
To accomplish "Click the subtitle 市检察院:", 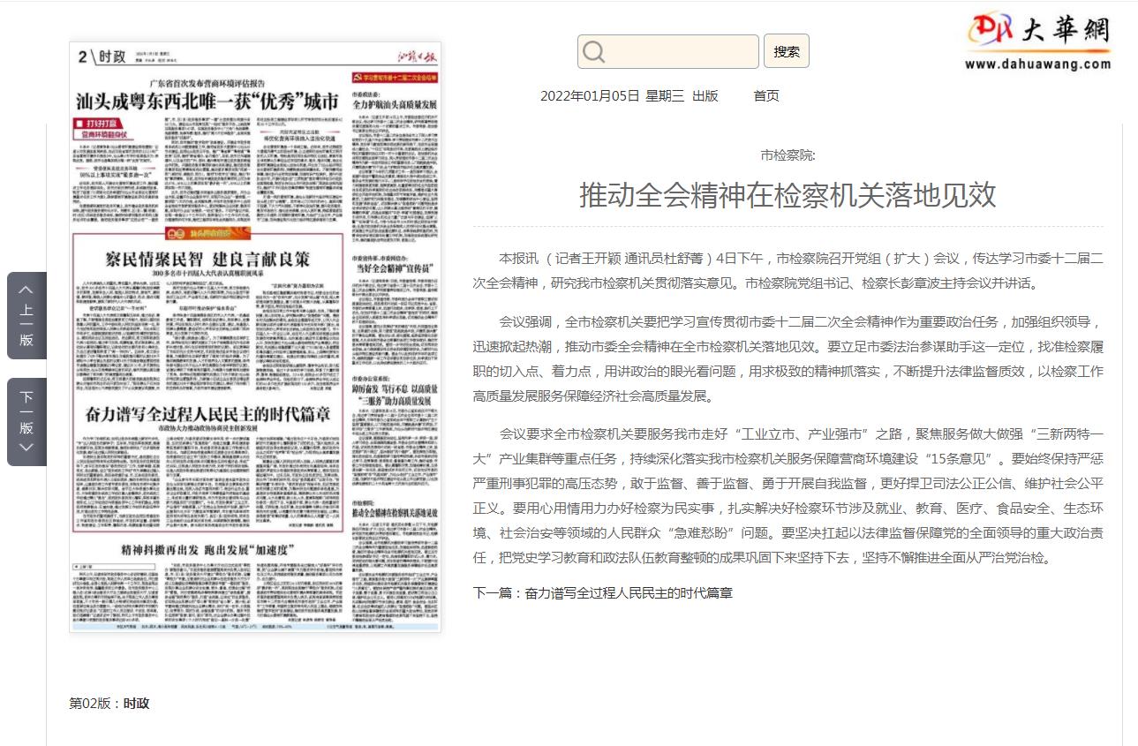I will (x=788, y=155).
